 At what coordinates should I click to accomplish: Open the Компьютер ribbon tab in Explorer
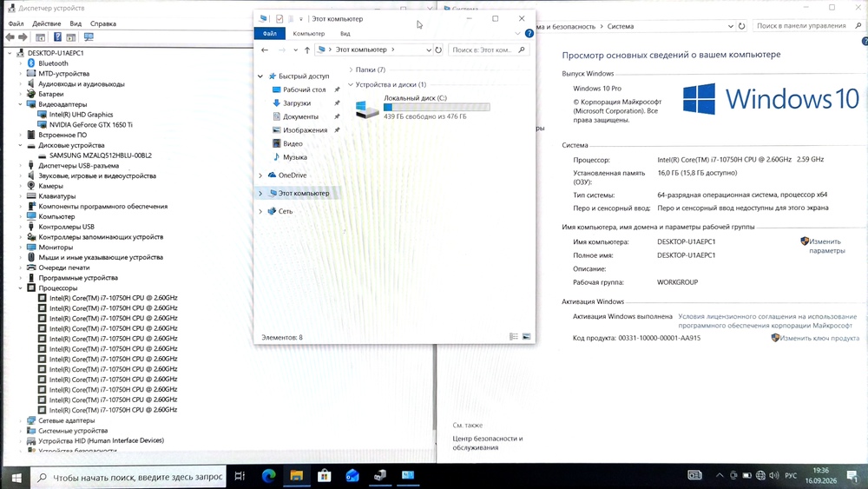[x=309, y=34]
